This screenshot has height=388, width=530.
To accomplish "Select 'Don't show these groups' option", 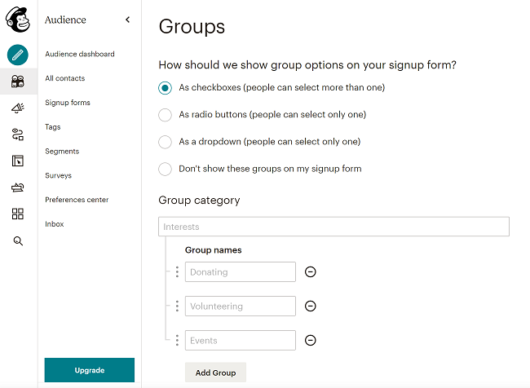I will [166, 169].
